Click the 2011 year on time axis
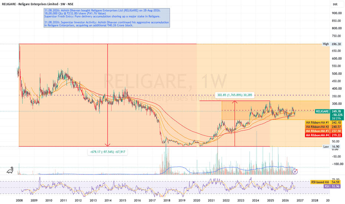 63,200
